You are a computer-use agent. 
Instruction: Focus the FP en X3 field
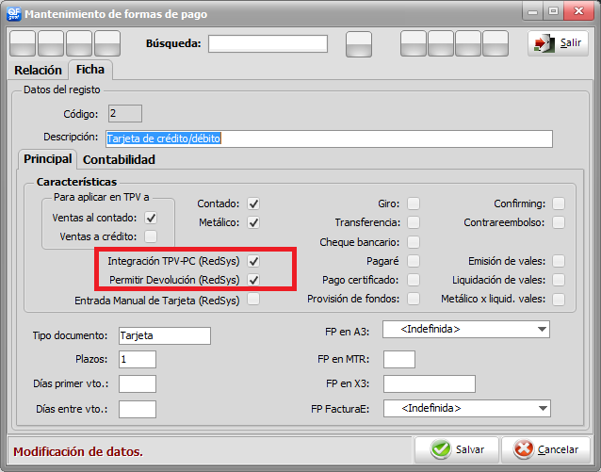tap(430, 383)
